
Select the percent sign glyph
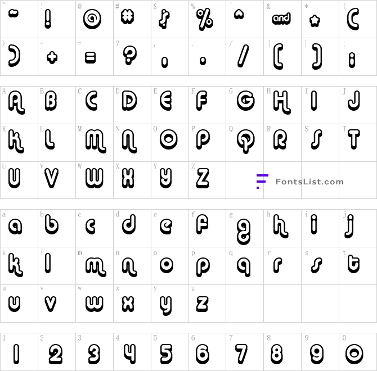[205, 19]
